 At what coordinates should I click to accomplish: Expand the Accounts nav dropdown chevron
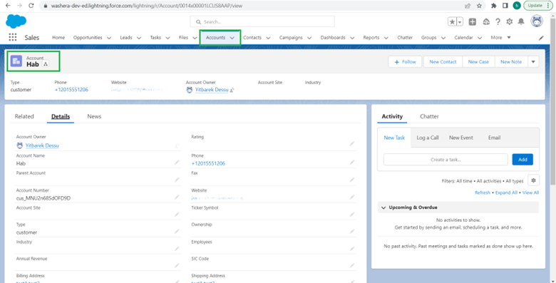tap(232, 38)
